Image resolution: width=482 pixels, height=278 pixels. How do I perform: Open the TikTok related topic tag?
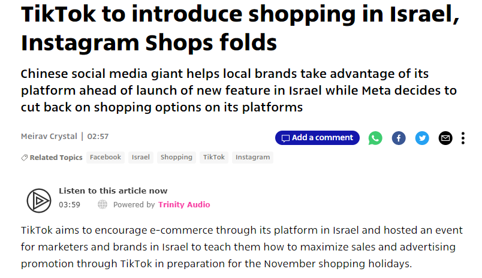(214, 158)
